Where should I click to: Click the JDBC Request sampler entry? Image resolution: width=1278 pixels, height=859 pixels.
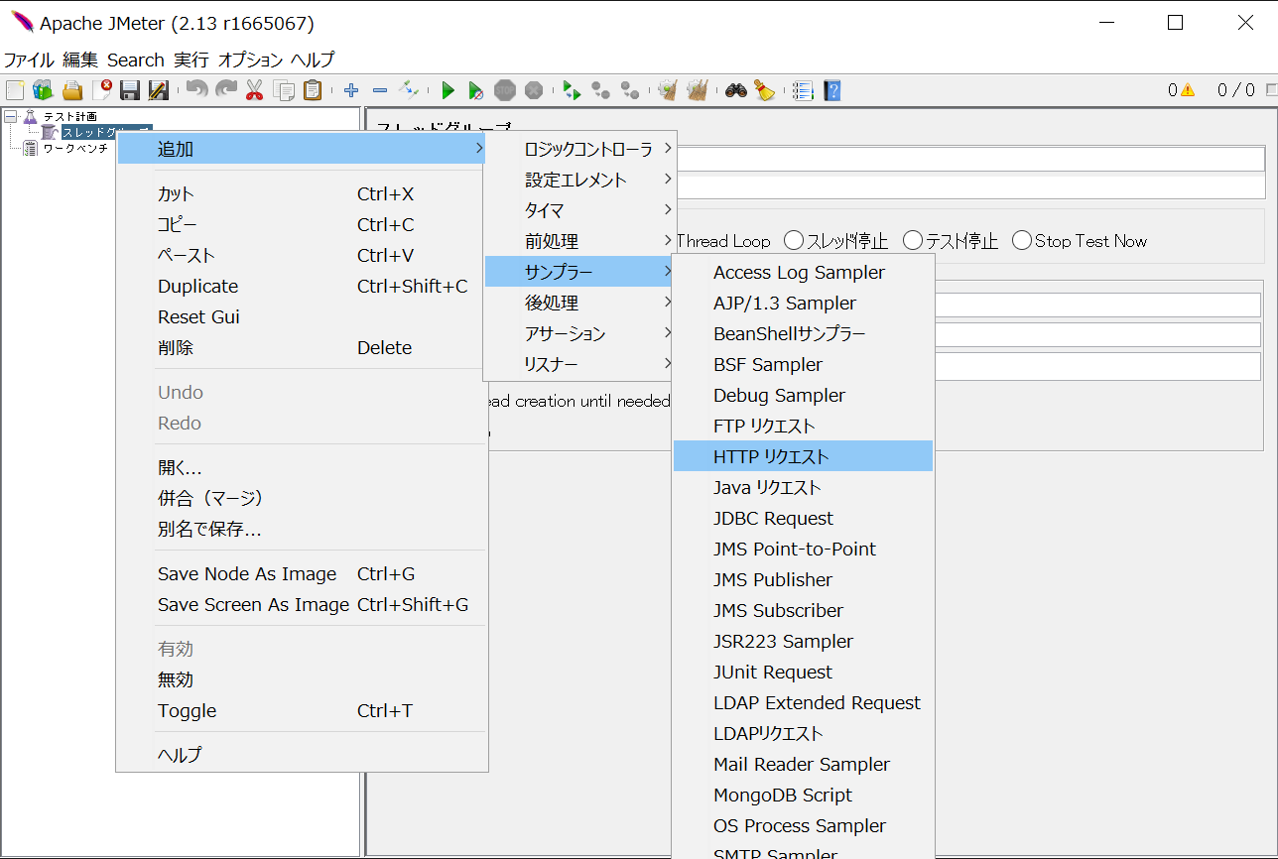tap(773, 519)
